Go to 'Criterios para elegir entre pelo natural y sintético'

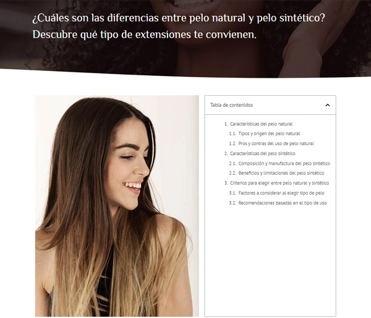[x=279, y=183]
